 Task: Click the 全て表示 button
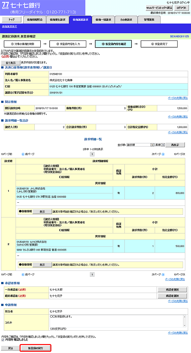pyautogui.click(x=11, y=63)
